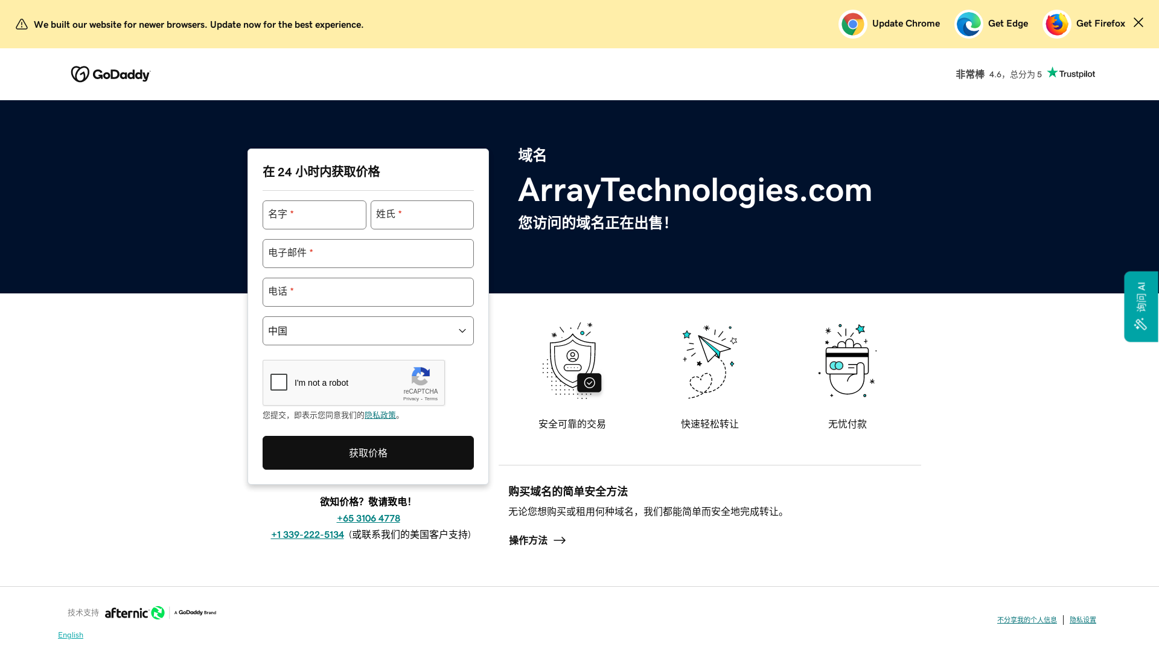Viewport: 1159px width, 652px height.
Task: Call the +65 3106 4778 number link
Action: tap(368, 519)
